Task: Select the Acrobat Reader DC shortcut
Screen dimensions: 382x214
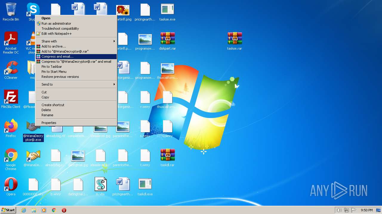Action: pyautogui.click(x=11, y=43)
